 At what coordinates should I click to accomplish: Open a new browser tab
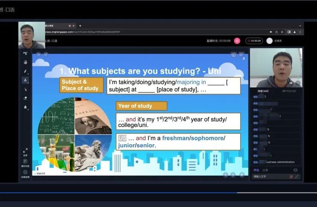point(80,26)
